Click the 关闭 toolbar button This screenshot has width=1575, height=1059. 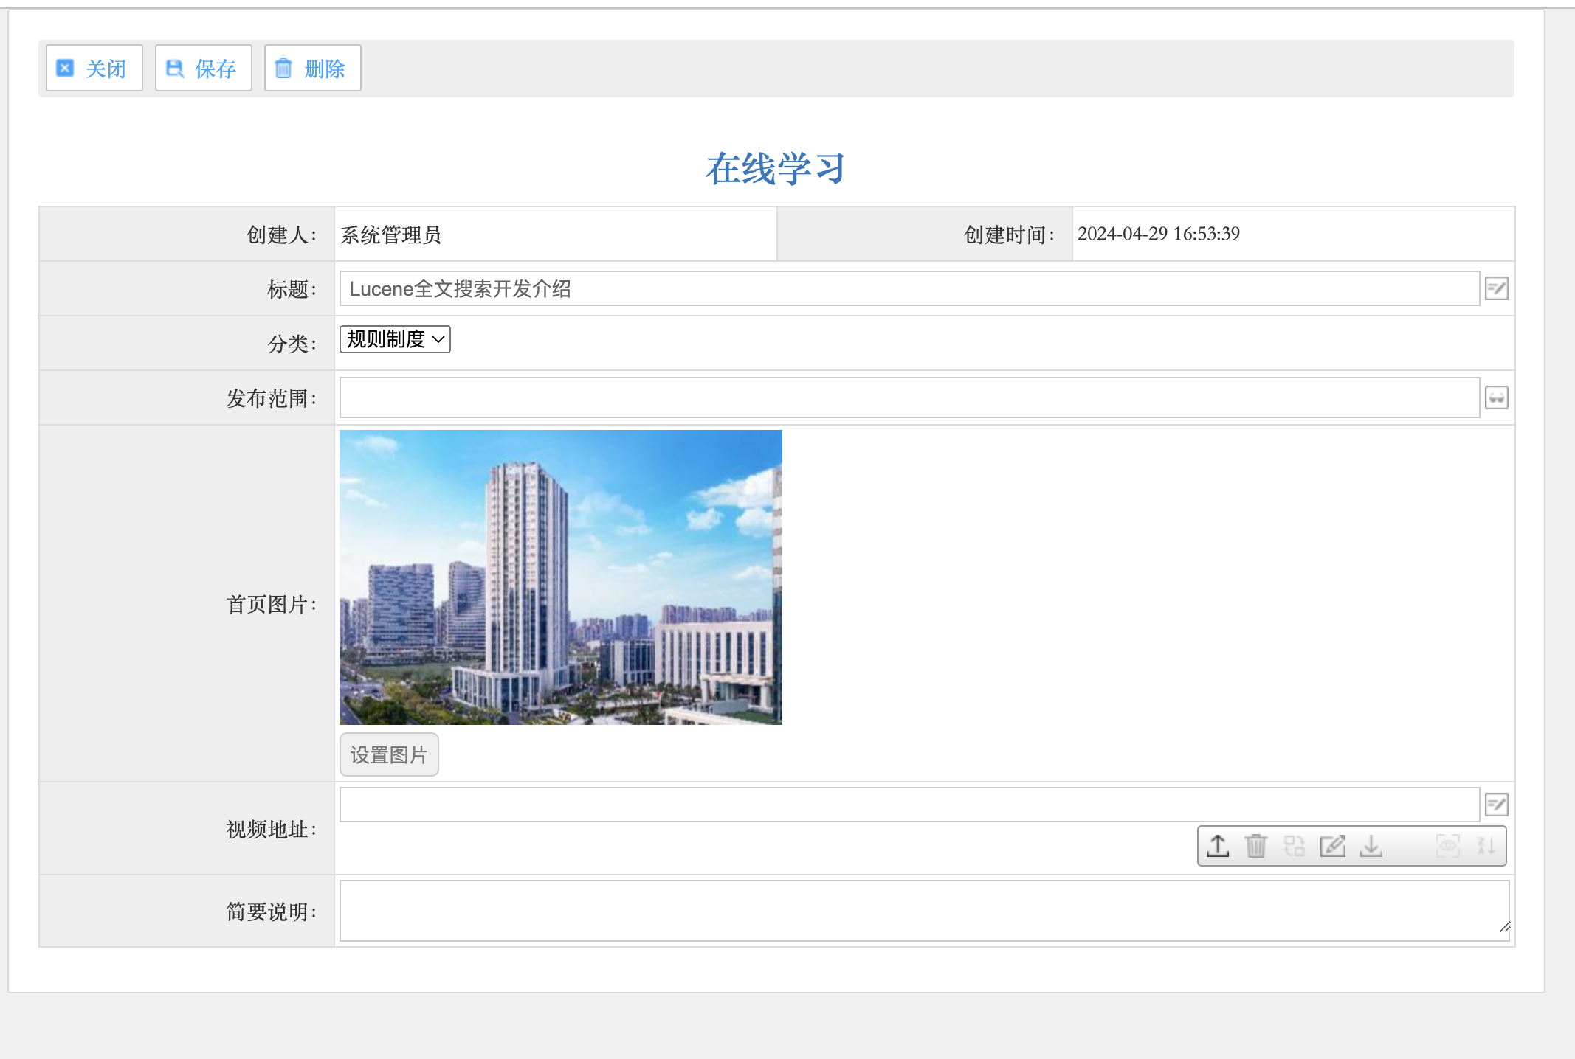pyautogui.click(x=94, y=69)
